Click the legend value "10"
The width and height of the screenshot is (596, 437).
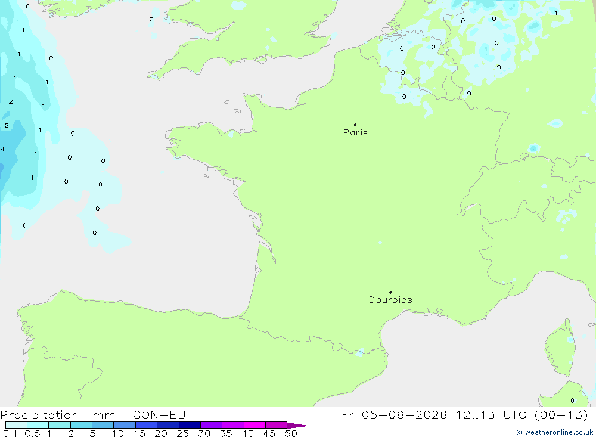118,433
